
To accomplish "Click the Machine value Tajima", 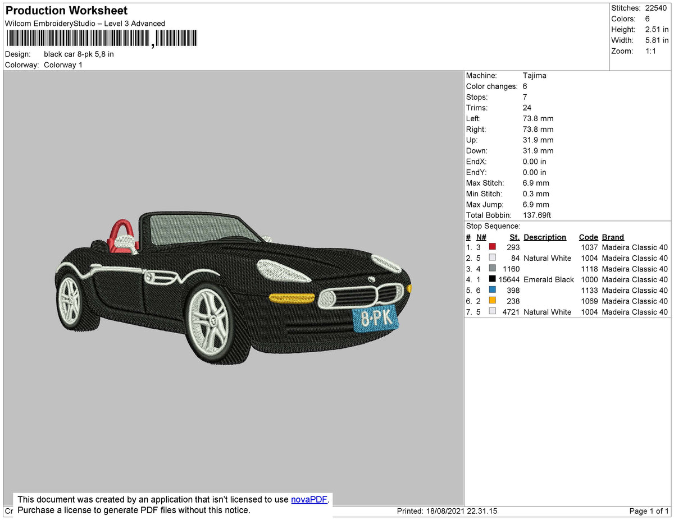I will point(534,76).
